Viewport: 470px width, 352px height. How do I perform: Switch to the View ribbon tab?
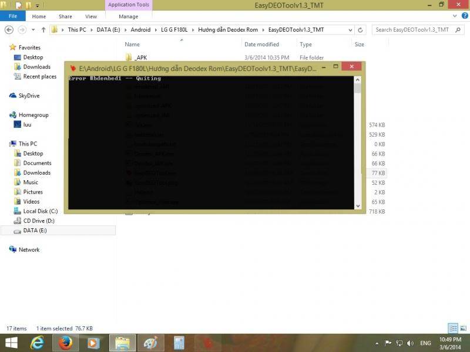tap(91, 16)
